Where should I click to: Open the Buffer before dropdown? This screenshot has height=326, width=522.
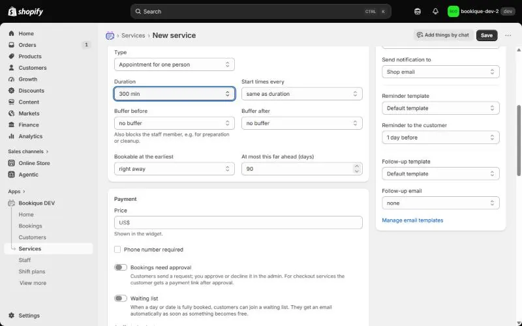(x=174, y=123)
